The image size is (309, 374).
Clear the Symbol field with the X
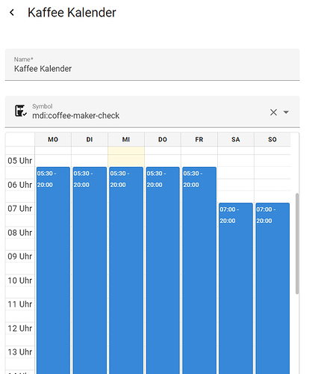[273, 112]
